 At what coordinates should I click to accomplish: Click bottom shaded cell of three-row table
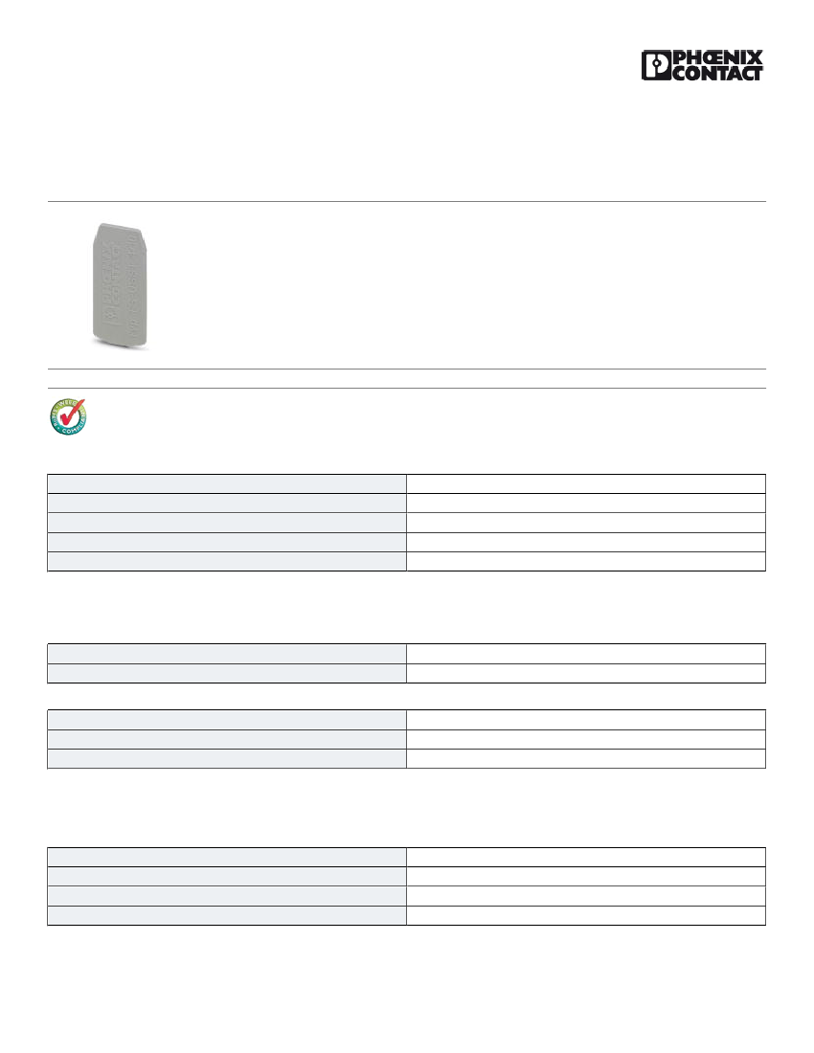[227, 759]
